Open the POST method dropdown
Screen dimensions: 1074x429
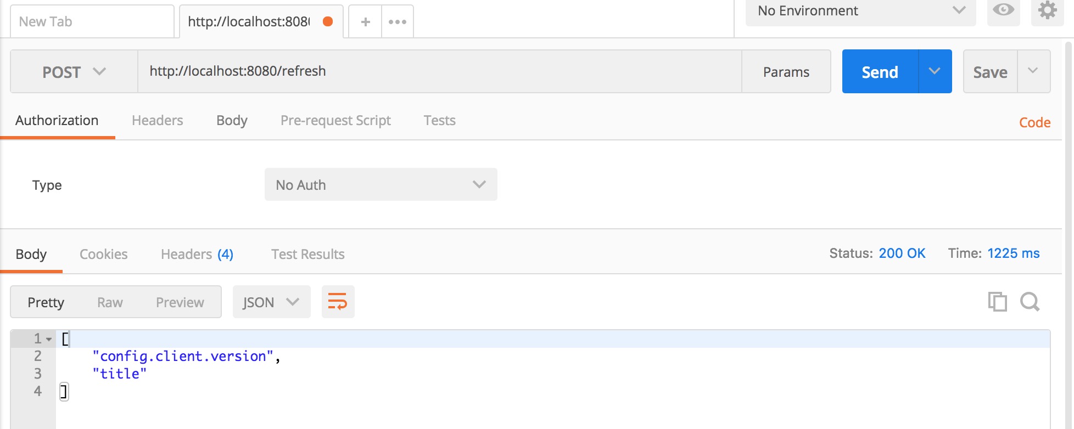[x=74, y=72]
